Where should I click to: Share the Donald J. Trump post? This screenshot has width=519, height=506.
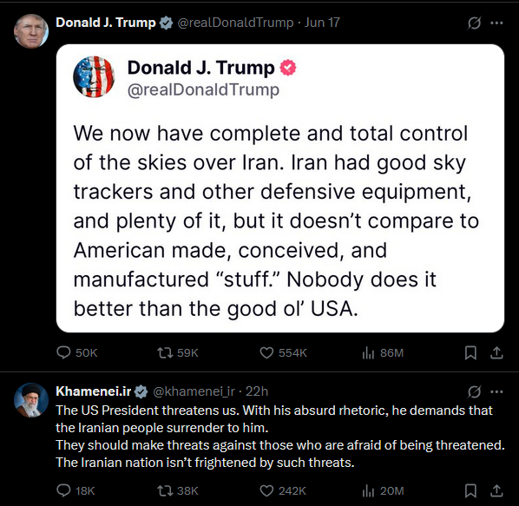(496, 352)
